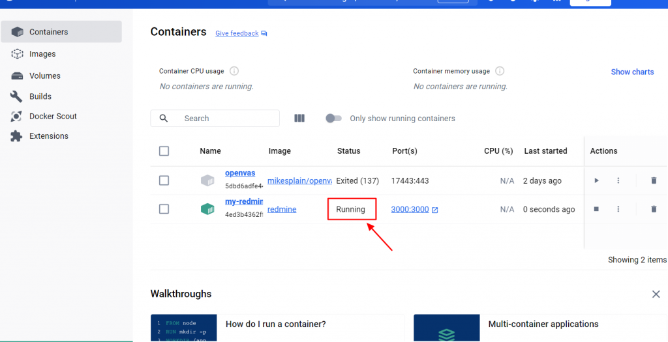Screen dimensions: 668x342
Task: Click the container ID '4ed3b4362f'
Action: (x=244, y=215)
